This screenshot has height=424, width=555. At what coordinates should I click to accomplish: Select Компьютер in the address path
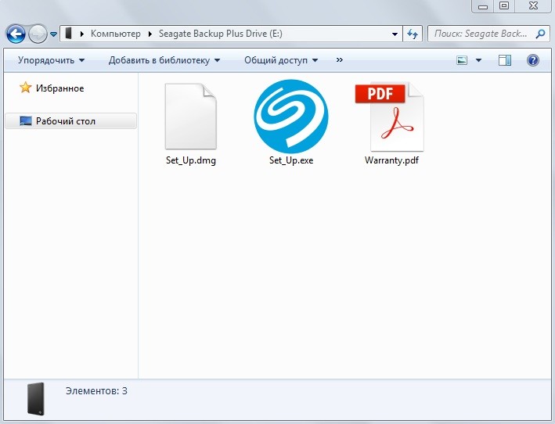(116, 34)
